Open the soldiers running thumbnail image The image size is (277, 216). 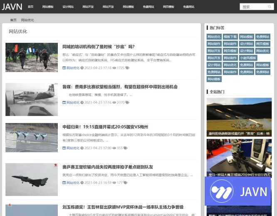[32, 57]
